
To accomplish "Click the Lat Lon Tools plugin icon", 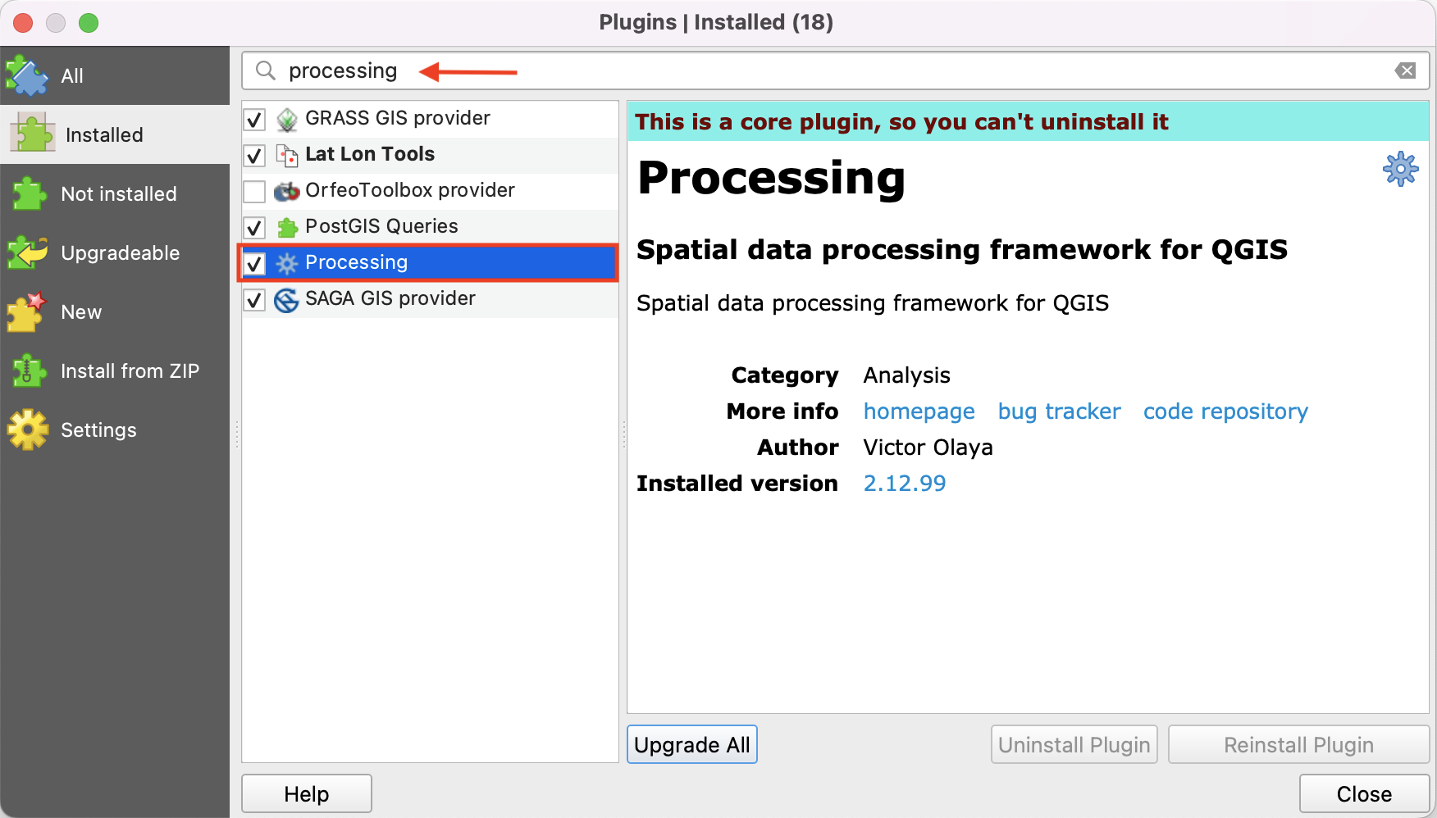I will [x=286, y=155].
